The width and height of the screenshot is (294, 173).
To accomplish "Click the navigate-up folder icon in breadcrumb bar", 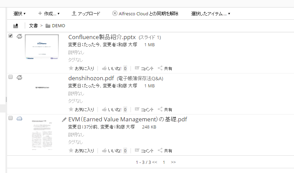I will point(16,26).
